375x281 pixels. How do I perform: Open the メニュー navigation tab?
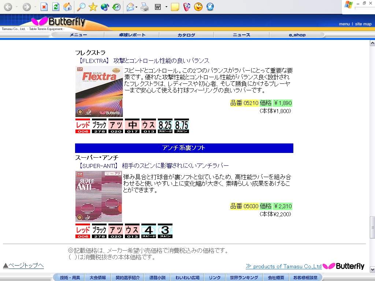point(78,35)
